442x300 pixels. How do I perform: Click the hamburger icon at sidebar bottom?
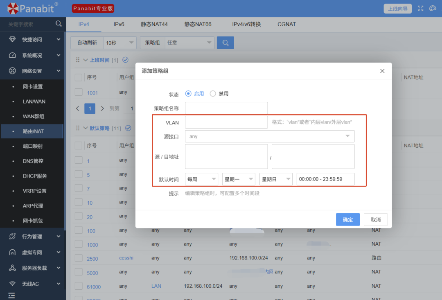coord(11,295)
